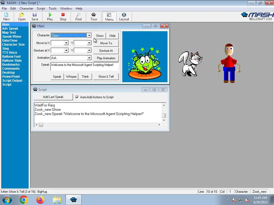Click the Hide character button
This screenshot has height=205, width=274.
[x=112, y=36]
